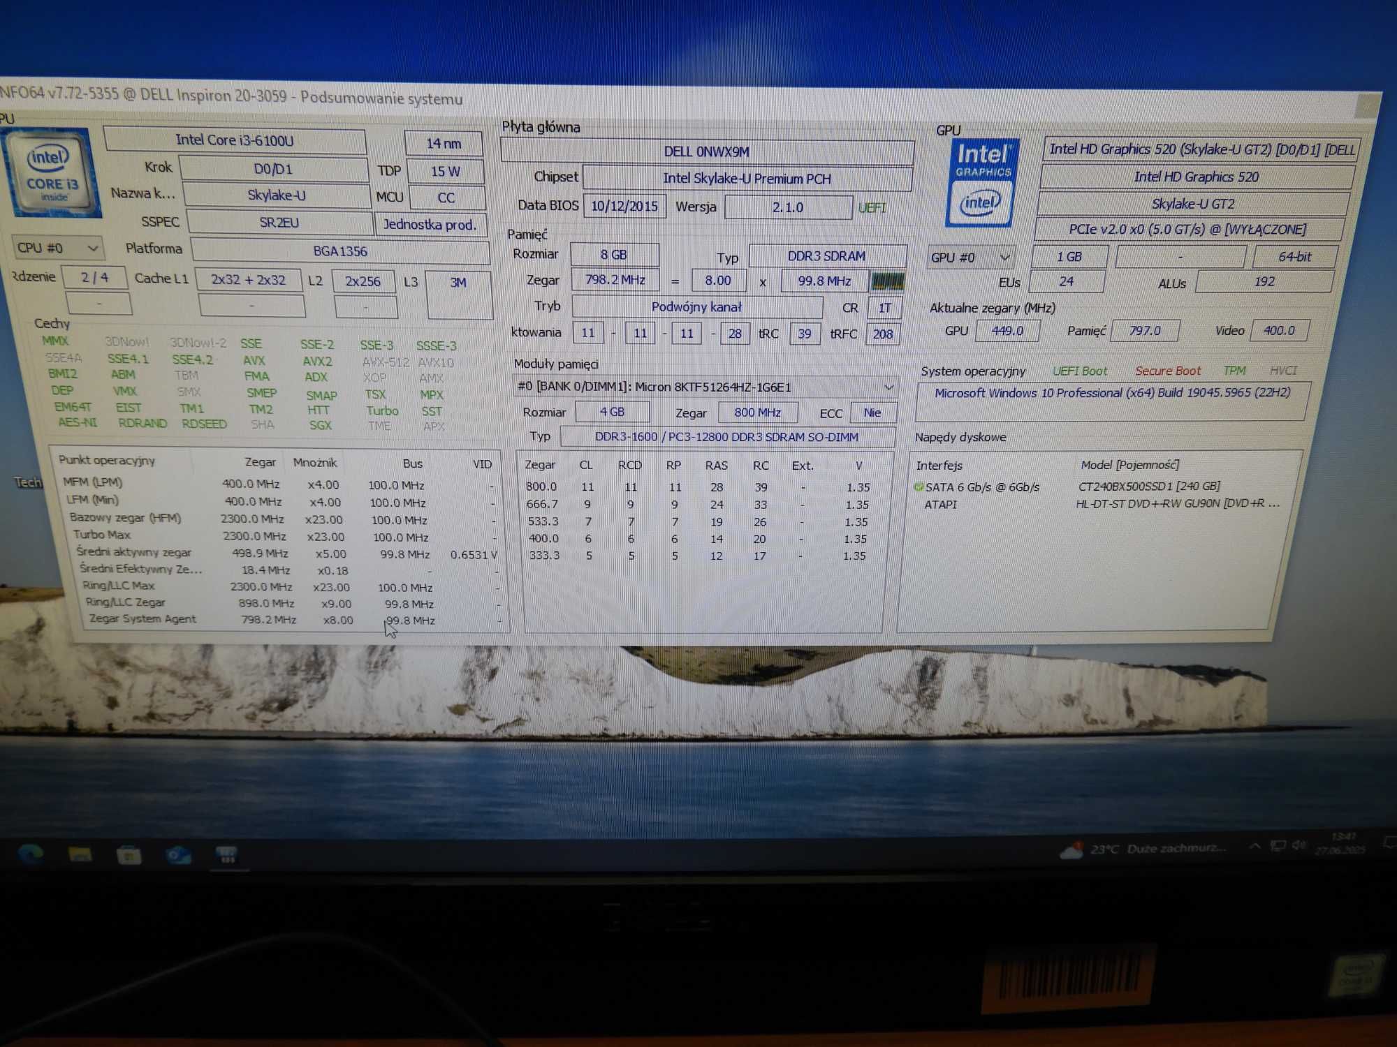Select the Zegar System Agent row
This screenshot has width=1397, height=1047.
tap(294, 619)
